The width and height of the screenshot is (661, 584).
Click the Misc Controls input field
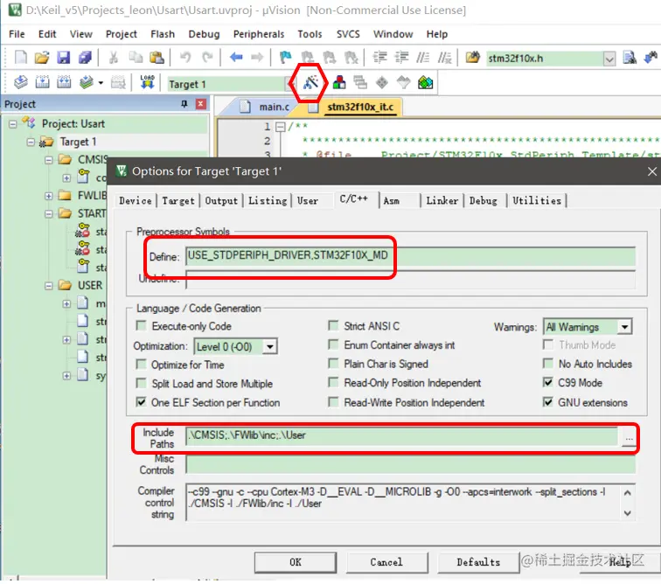410,465
